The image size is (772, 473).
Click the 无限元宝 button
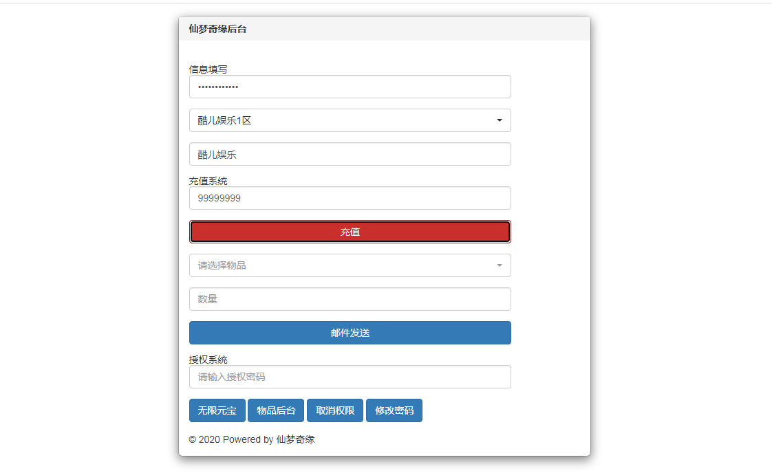coord(217,410)
